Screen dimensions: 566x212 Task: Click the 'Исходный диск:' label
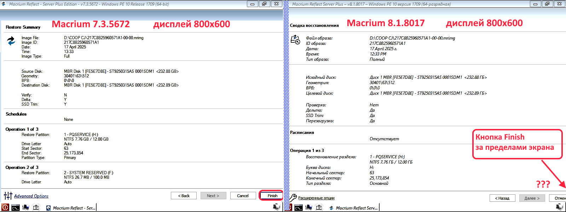tap(321, 77)
